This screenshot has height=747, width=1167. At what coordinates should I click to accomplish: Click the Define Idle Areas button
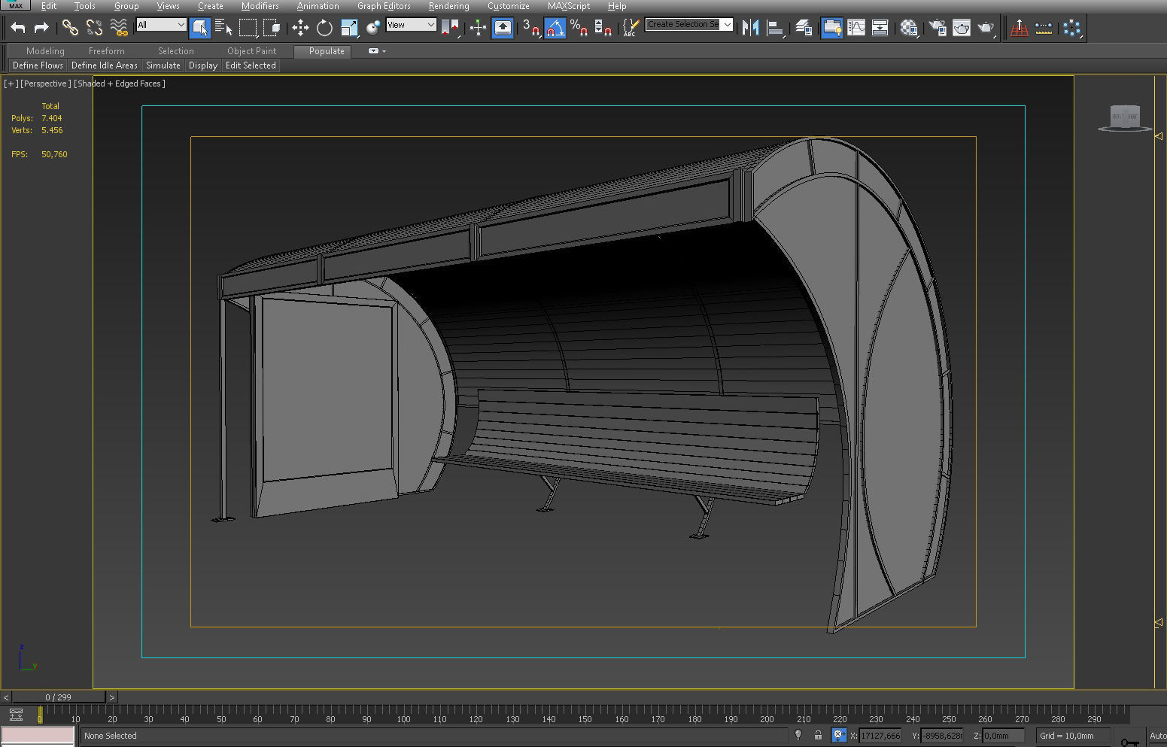click(105, 65)
